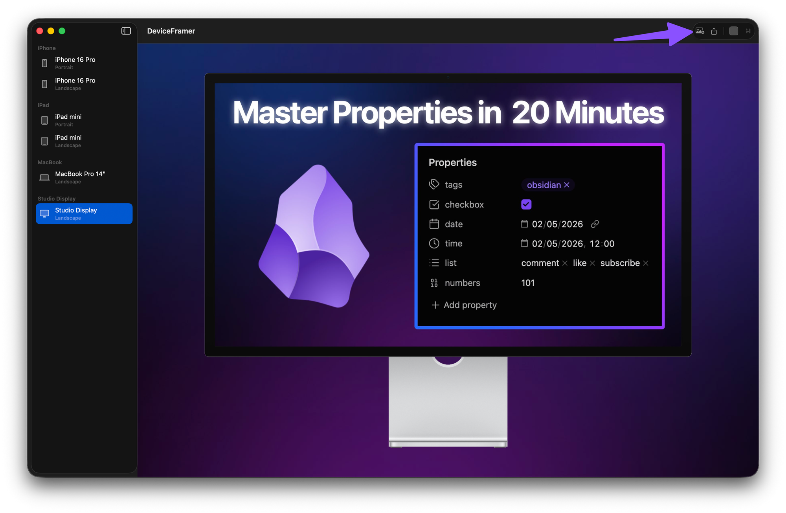The height and width of the screenshot is (513, 786).
Task: Click the share export icon
Action: tap(714, 31)
